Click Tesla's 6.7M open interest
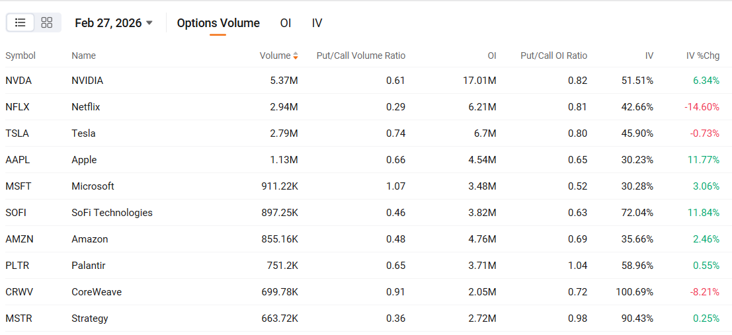Image resolution: width=732 pixels, height=335 pixels. (484, 133)
